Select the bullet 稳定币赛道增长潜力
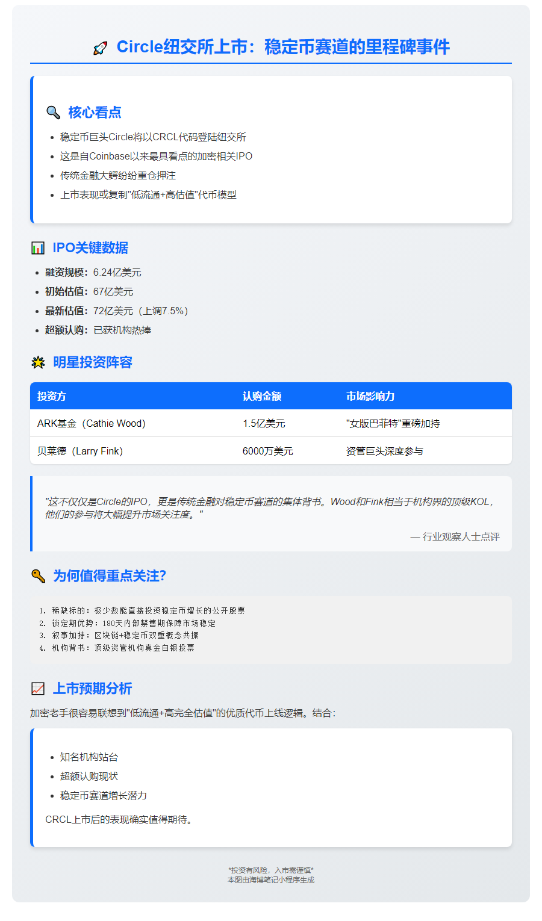The height and width of the screenshot is (921, 542). [x=104, y=796]
